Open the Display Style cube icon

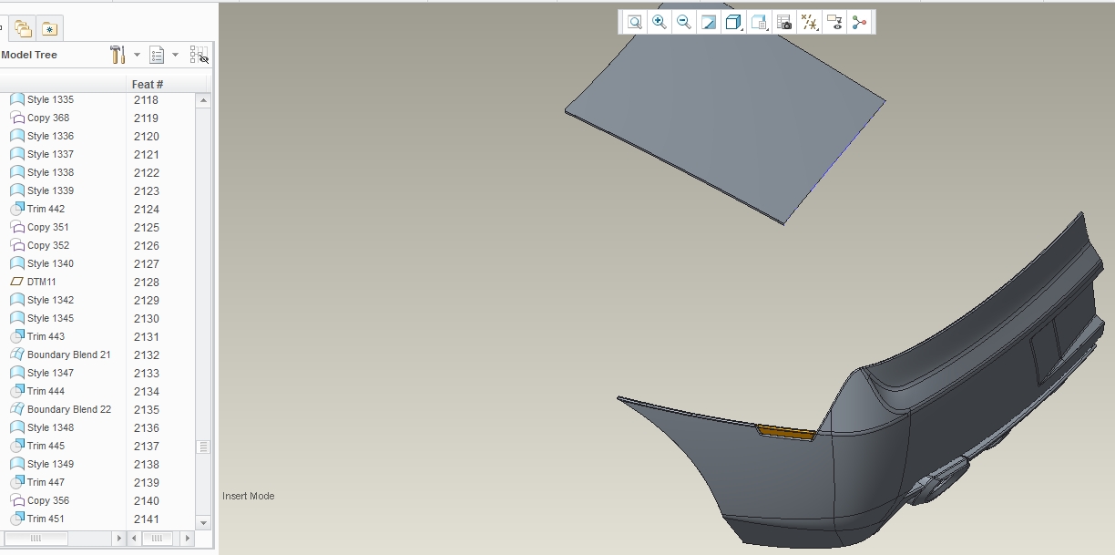click(x=733, y=22)
